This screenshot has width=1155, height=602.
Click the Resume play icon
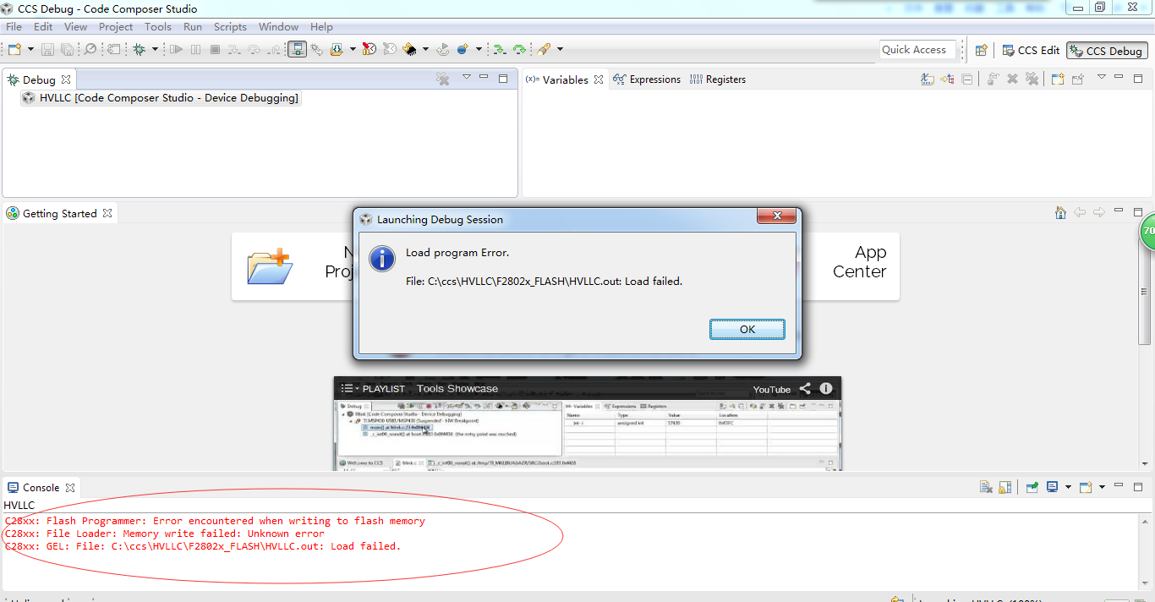pos(176,49)
